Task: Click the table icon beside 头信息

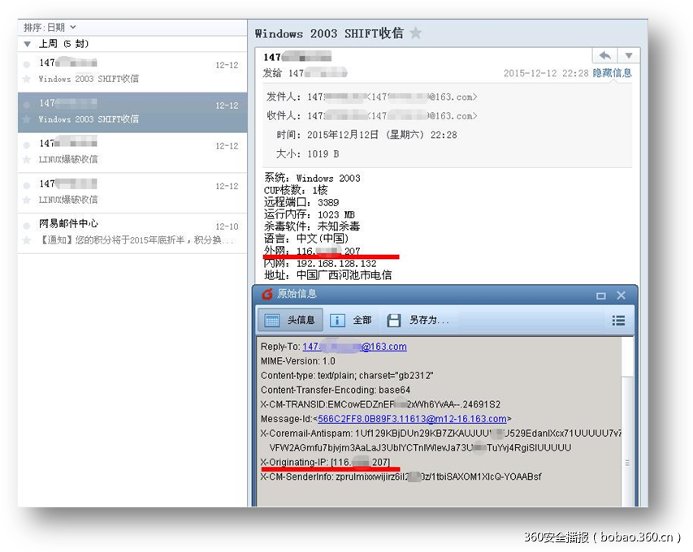Action: click(272, 320)
